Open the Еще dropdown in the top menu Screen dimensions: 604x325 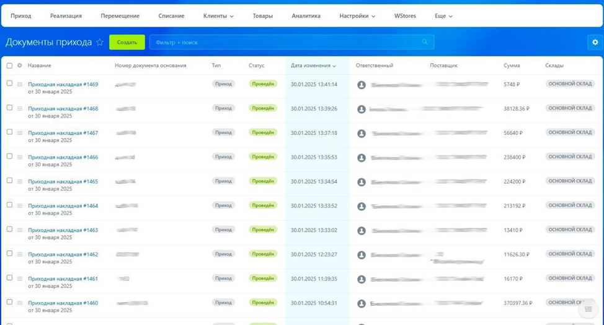[443, 16]
